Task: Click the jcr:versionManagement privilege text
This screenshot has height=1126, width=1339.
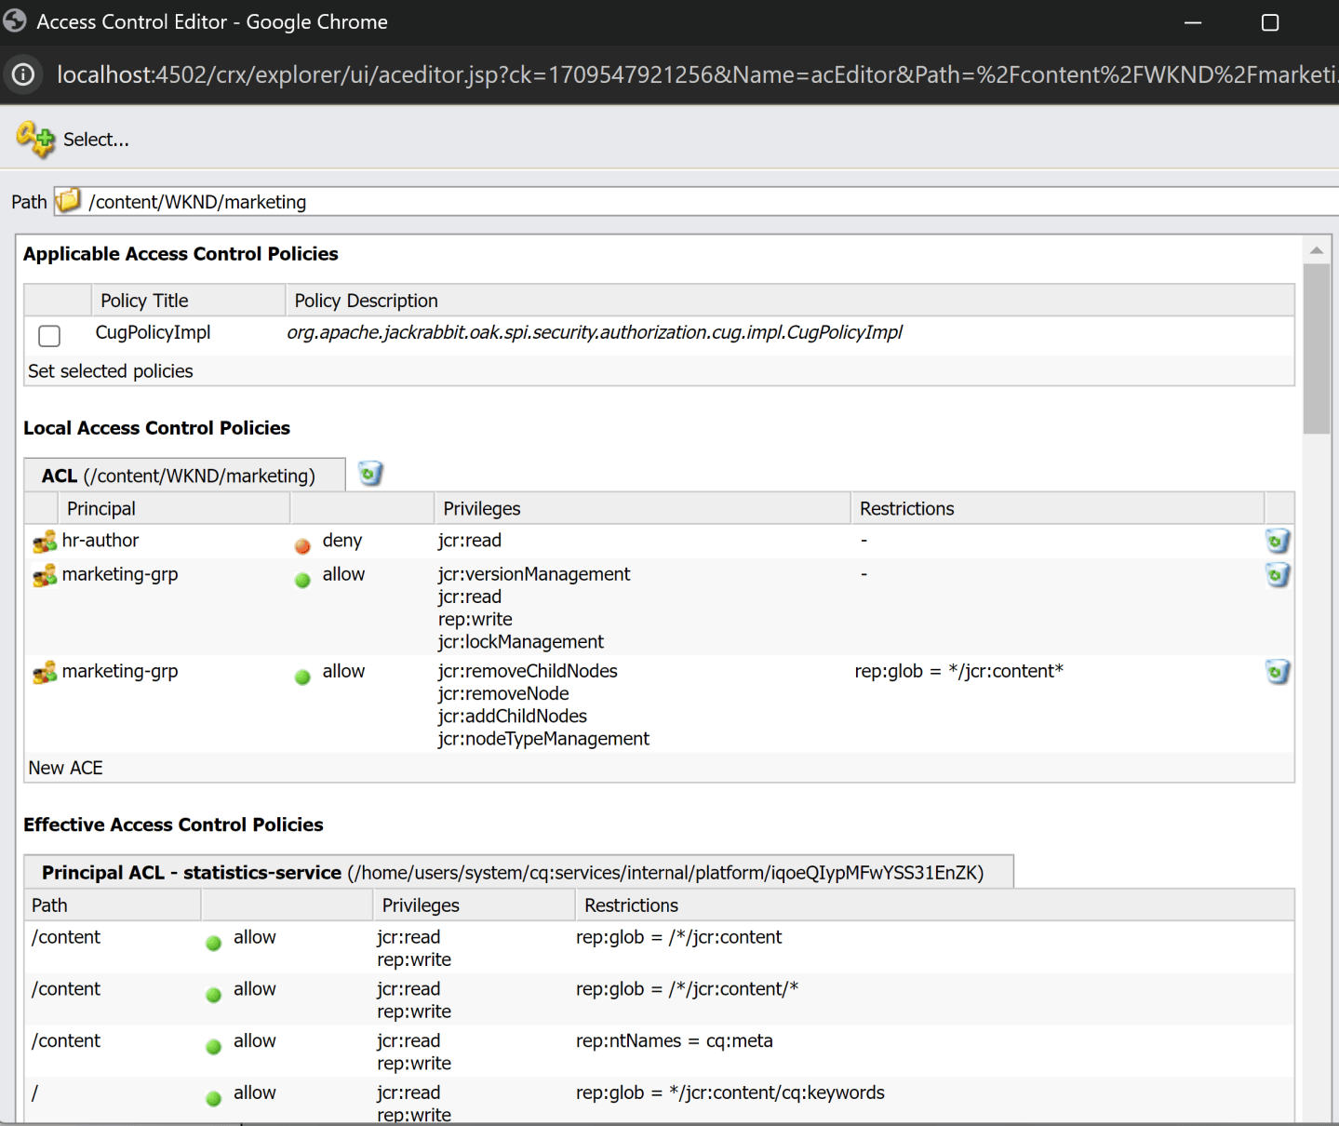Action: pyautogui.click(x=533, y=574)
